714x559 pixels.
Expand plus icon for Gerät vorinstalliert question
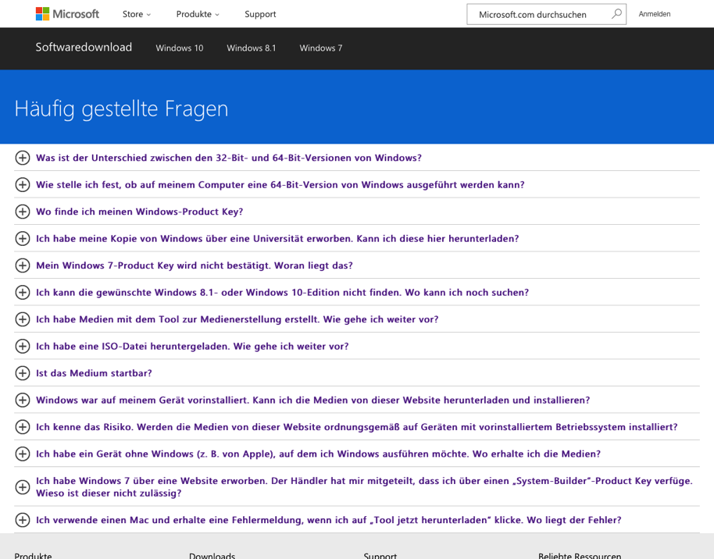coord(23,400)
